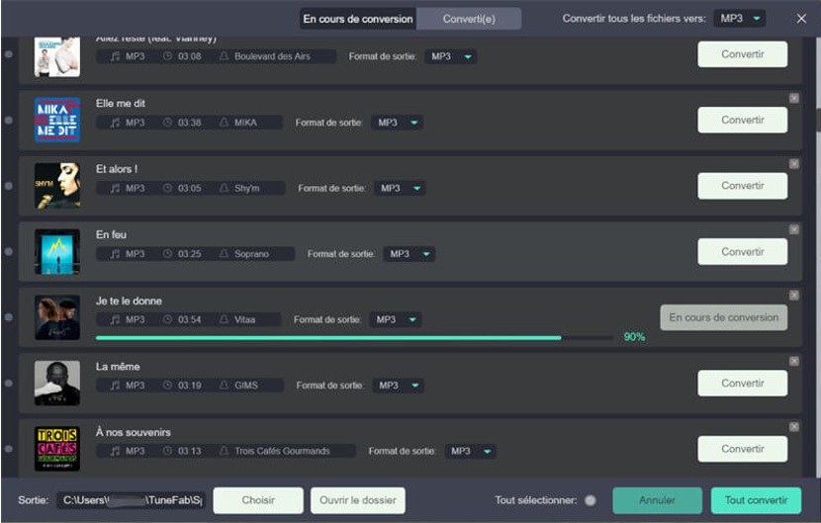The image size is (821, 523).
Task: Open output format dropdown for À nos souvenirs
Action: coord(471,451)
